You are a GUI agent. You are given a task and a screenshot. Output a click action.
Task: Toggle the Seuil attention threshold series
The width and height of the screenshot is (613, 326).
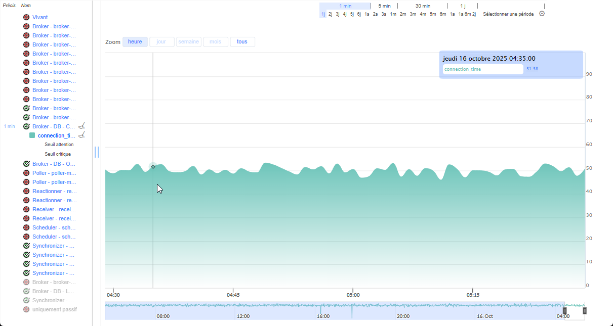coord(59,145)
